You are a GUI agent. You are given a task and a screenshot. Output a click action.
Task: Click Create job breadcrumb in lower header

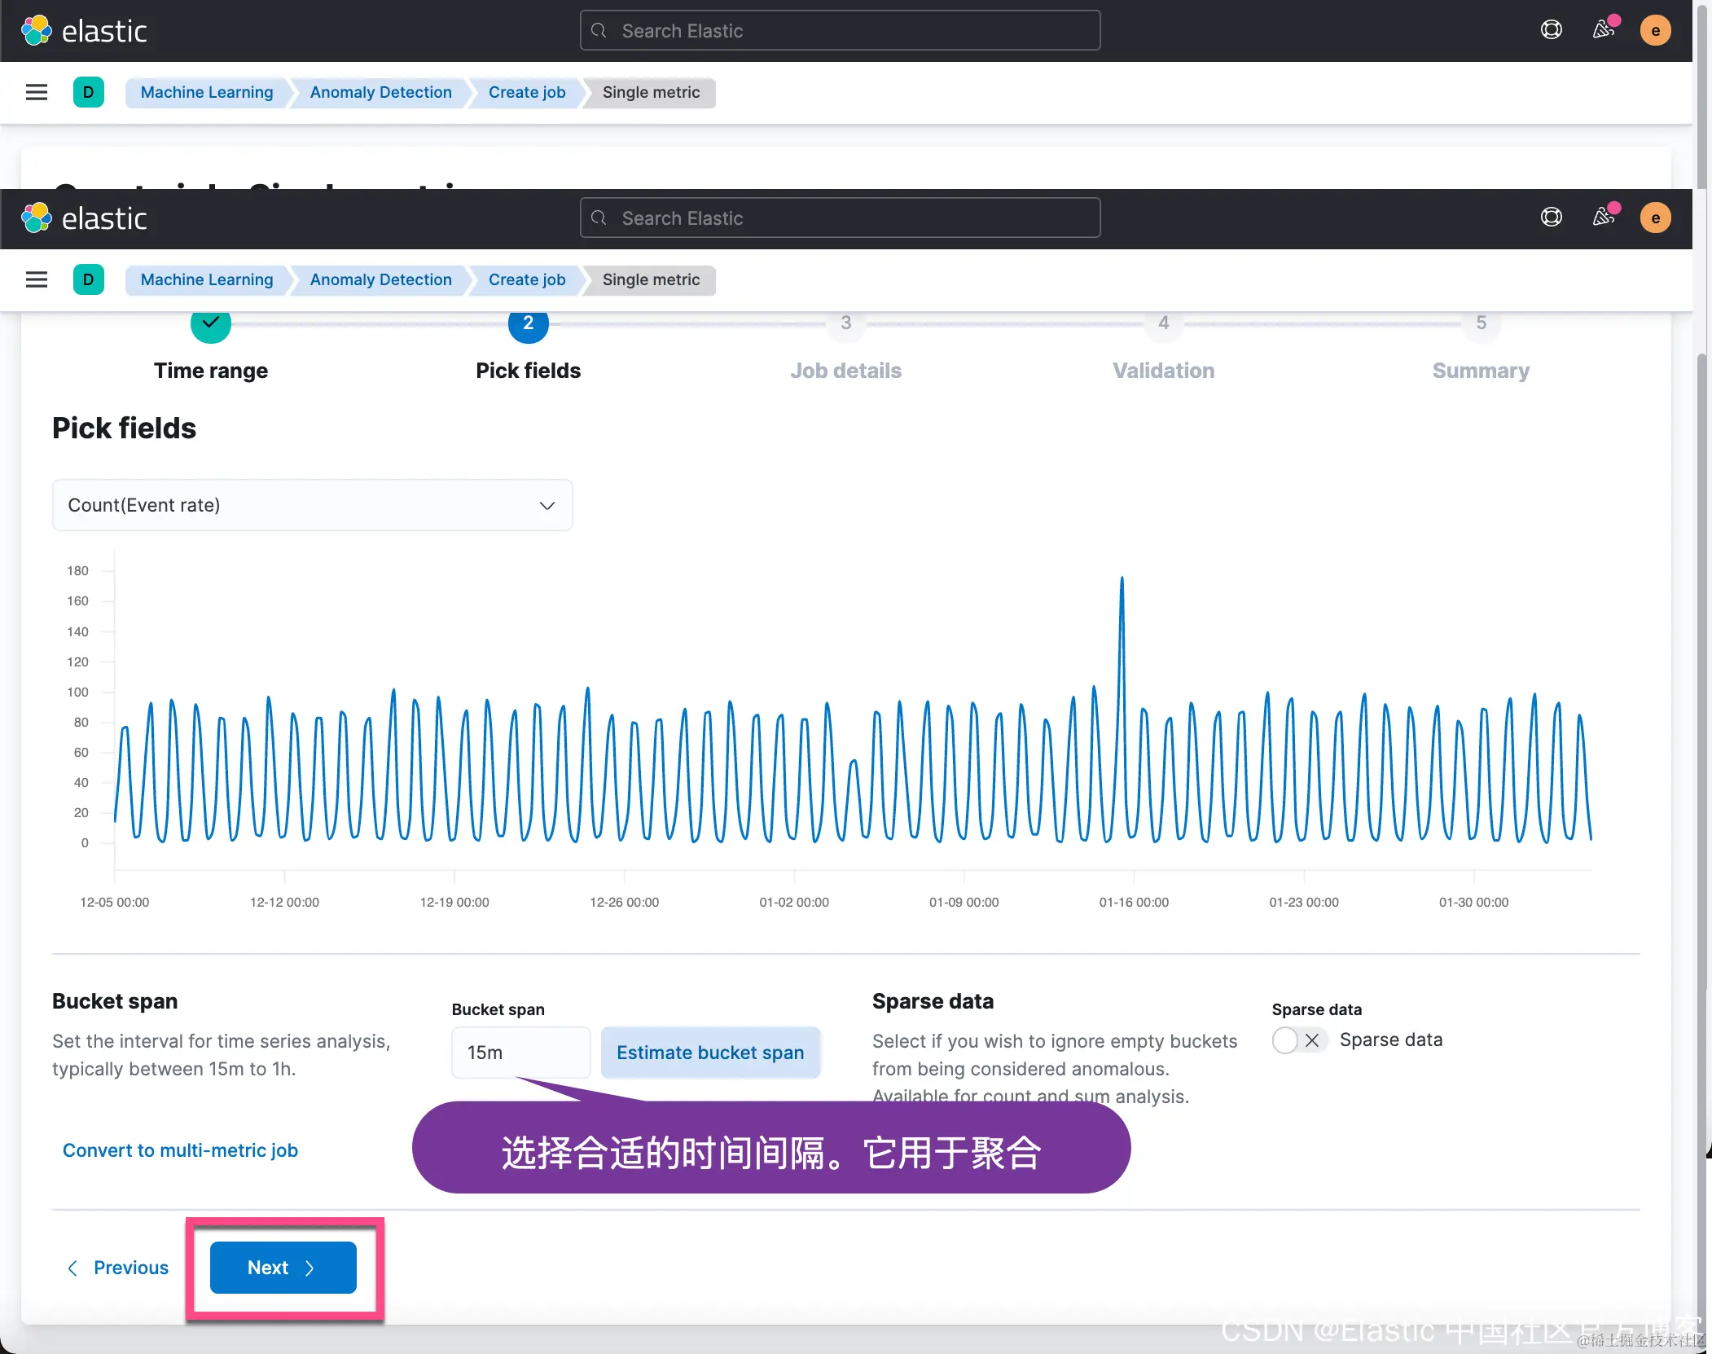[x=526, y=279]
